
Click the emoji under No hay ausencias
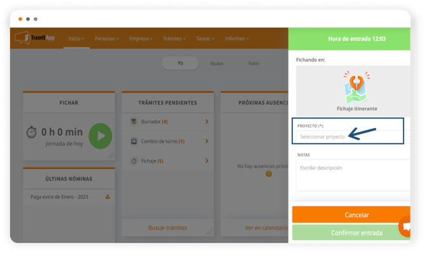[x=268, y=174]
